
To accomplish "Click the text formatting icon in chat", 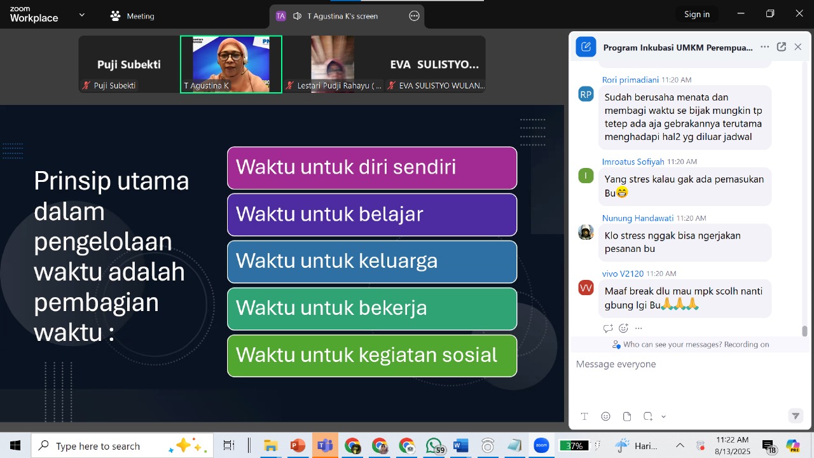I will coord(584,416).
